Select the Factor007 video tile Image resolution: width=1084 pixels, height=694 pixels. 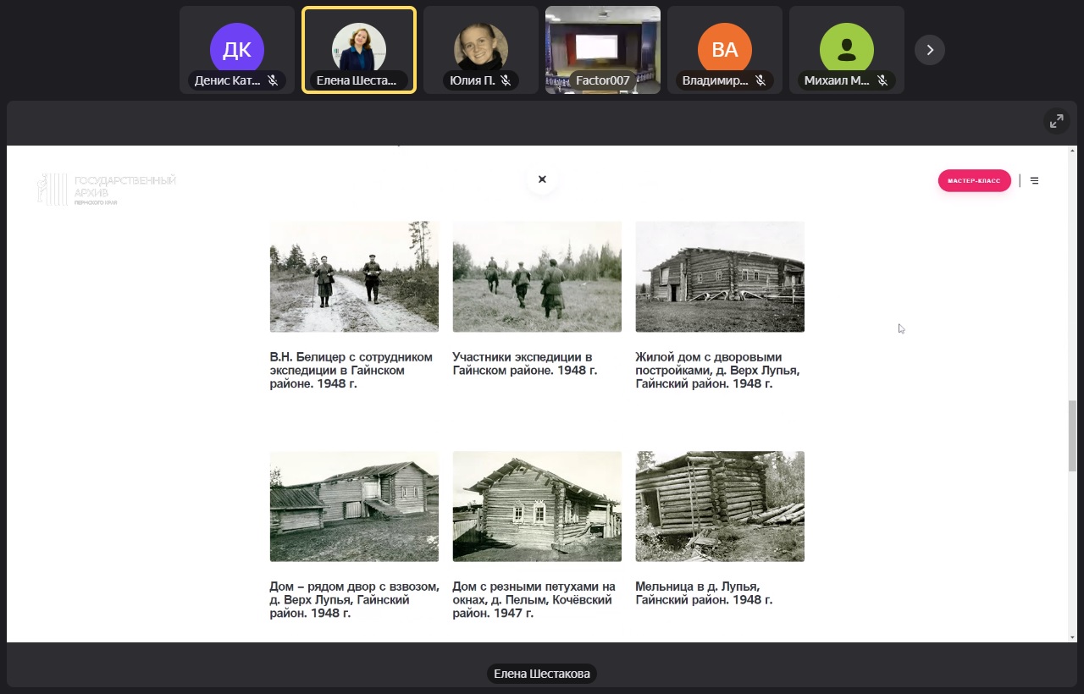(x=602, y=49)
